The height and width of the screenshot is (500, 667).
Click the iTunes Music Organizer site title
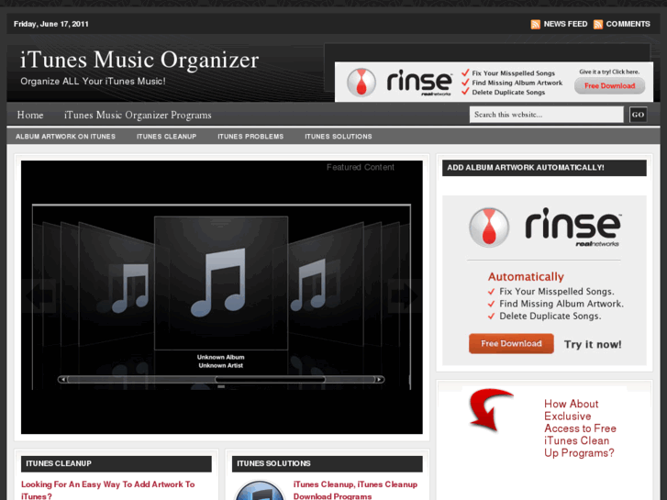pos(139,60)
